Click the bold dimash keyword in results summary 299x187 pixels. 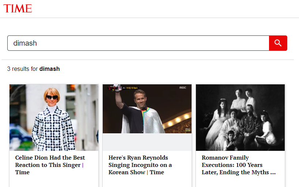49,69
